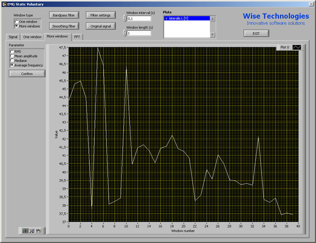
Task: Click the Window interval value field
Action: [139, 19]
